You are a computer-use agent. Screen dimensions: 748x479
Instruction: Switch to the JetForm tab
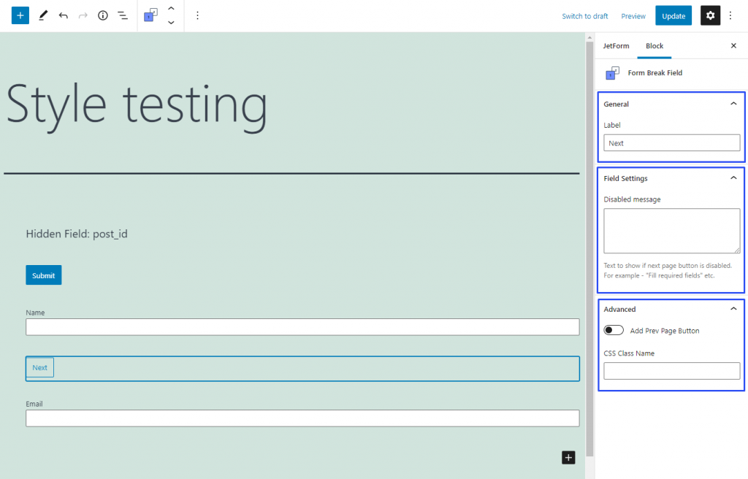pos(616,46)
